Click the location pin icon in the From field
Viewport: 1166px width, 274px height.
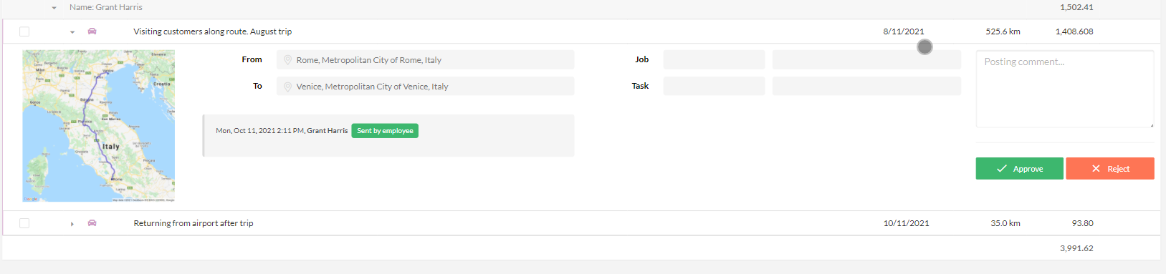[x=287, y=60]
